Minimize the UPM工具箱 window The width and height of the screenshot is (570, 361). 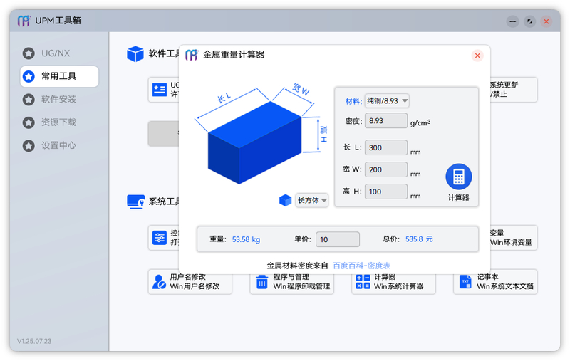pyautogui.click(x=512, y=21)
